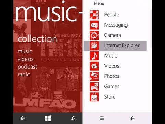165x124 pixels.
Task: Click the menu list scrollbar
Action: pos(151,29)
